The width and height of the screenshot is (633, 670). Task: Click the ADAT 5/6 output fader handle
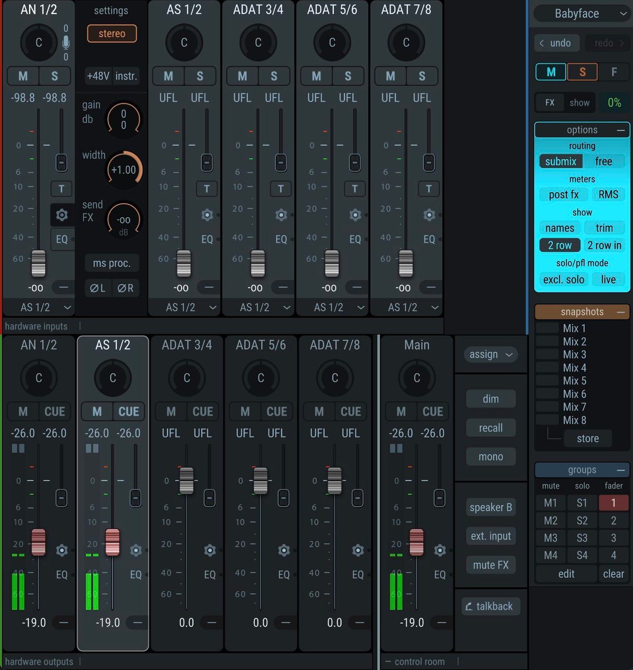click(x=261, y=481)
